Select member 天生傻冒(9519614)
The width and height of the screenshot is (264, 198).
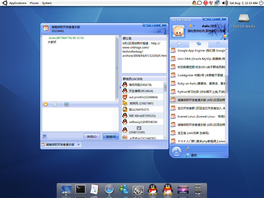coord(142,91)
